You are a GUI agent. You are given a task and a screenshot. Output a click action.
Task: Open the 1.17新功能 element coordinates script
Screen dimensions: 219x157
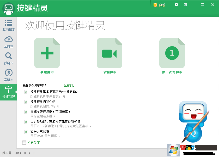click(x=56, y=122)
